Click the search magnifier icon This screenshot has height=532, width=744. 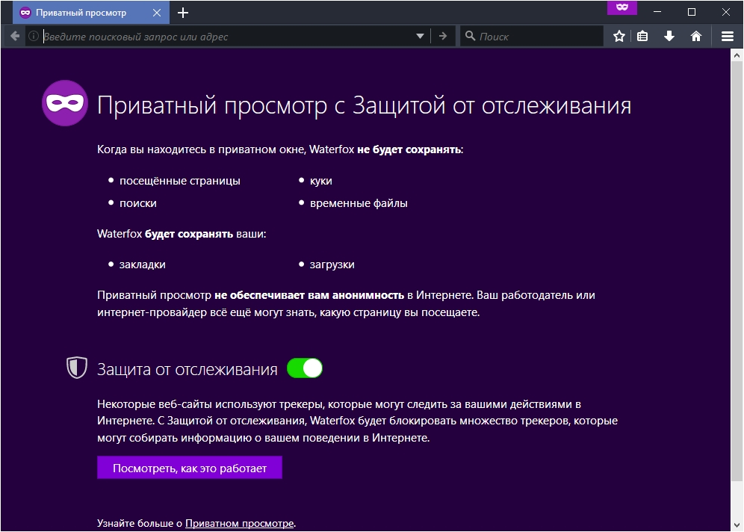pos(470,36)
